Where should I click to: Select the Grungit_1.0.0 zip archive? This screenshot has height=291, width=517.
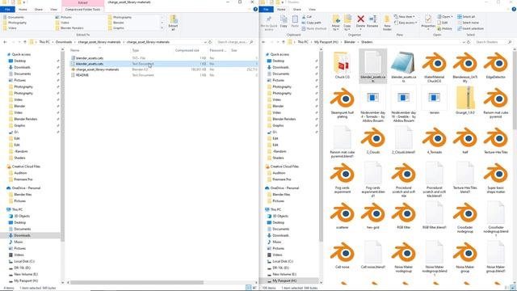pyautogui.click(x=465, y=100)
